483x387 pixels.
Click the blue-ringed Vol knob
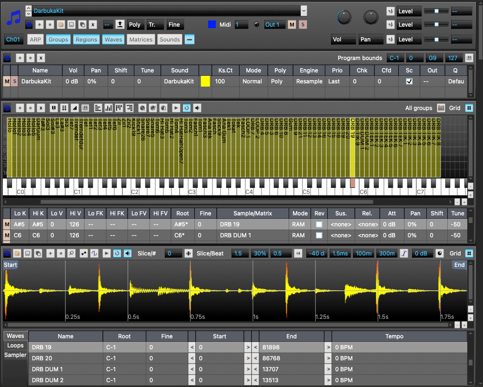[x=343, y=17]
